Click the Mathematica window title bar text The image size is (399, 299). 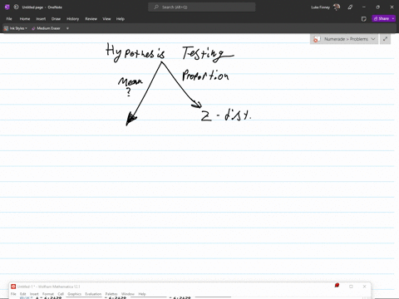49,287
